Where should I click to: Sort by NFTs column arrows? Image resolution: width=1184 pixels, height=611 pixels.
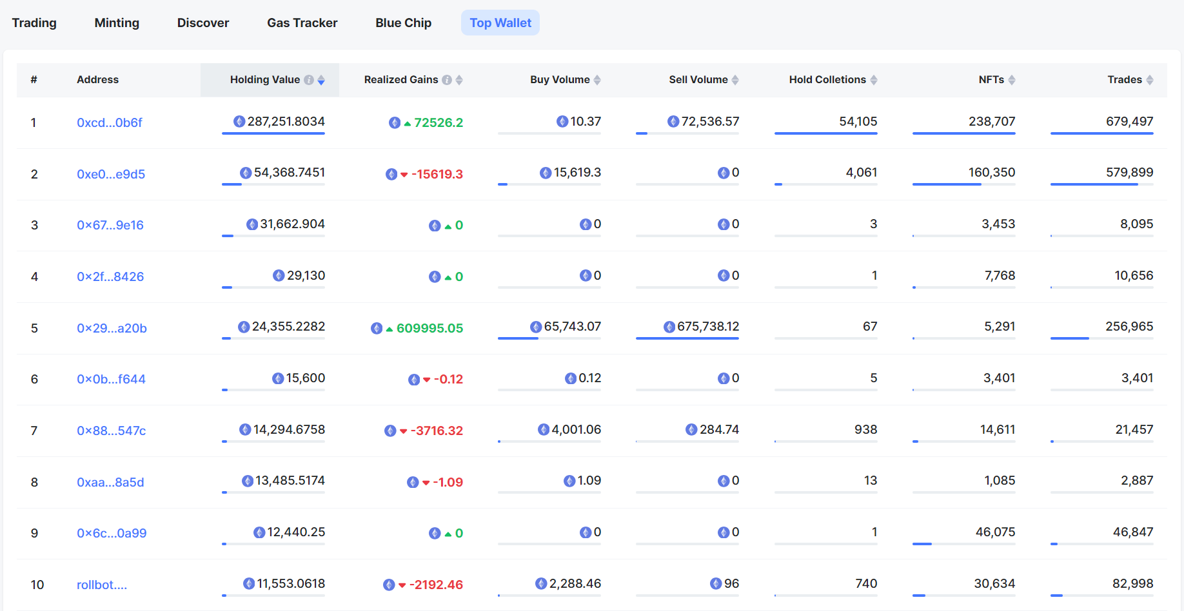tap(1012, 80)
